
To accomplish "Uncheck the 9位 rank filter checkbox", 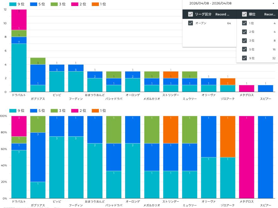I will 244,58.
